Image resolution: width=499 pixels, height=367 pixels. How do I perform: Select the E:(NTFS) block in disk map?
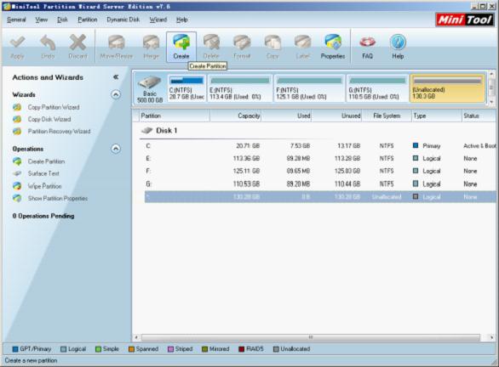240,88
